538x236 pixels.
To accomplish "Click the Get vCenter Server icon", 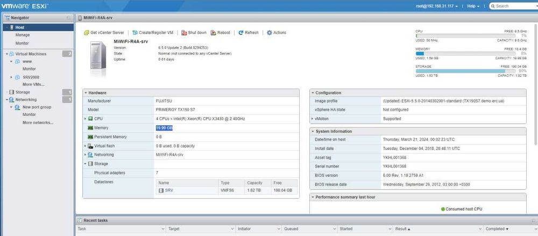I will point(87,33).
